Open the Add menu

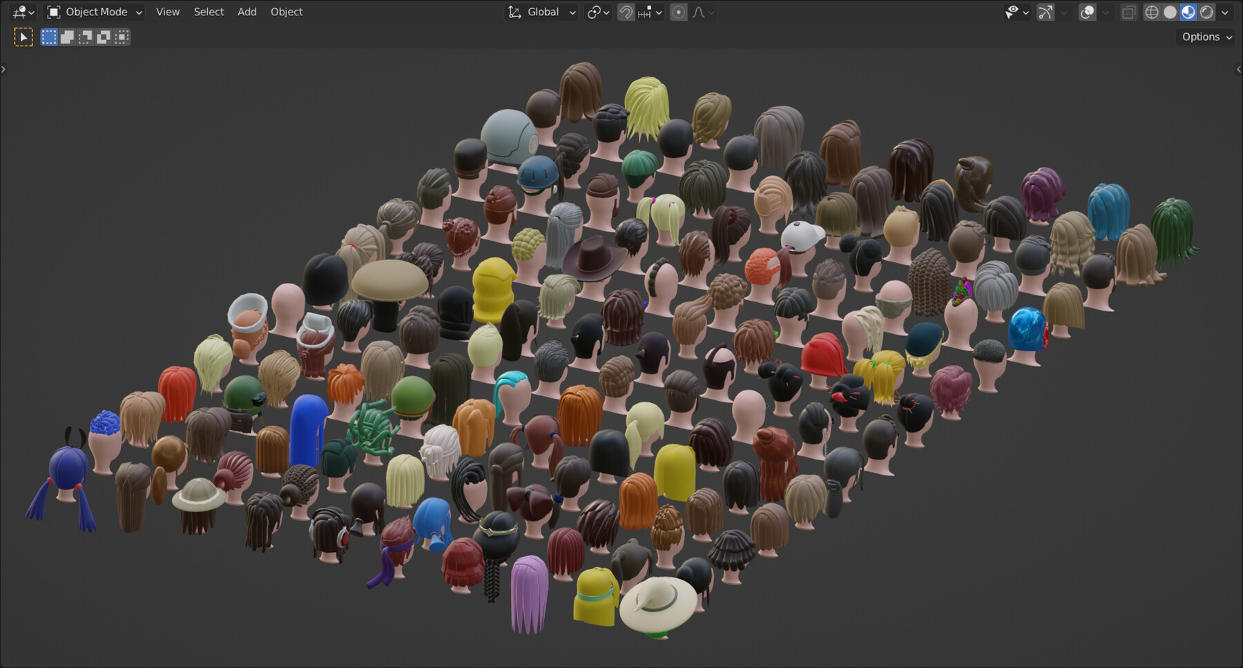(x=247, y=12)
